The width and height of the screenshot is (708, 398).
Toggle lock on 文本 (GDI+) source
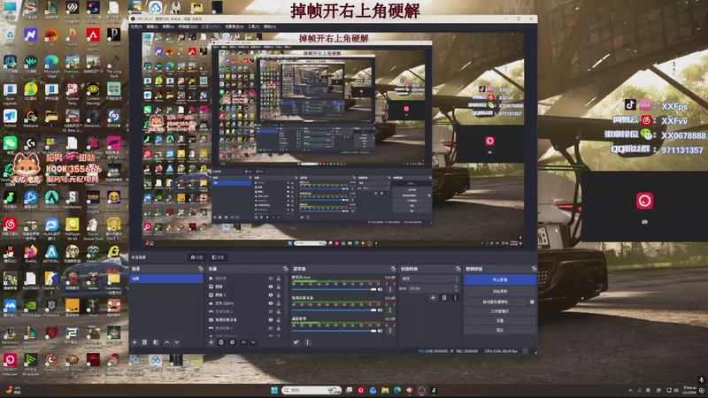click(x=279, y=303)
